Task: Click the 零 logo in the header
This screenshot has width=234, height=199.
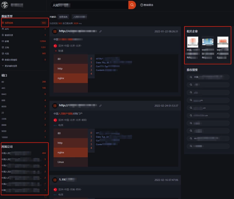Action: coord(5,5)
